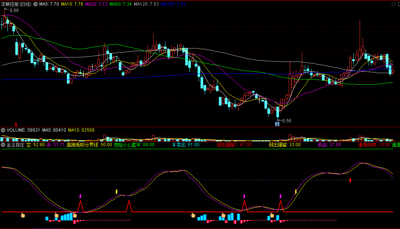Click the VOLUME: 58931 label

click(23, 130)
